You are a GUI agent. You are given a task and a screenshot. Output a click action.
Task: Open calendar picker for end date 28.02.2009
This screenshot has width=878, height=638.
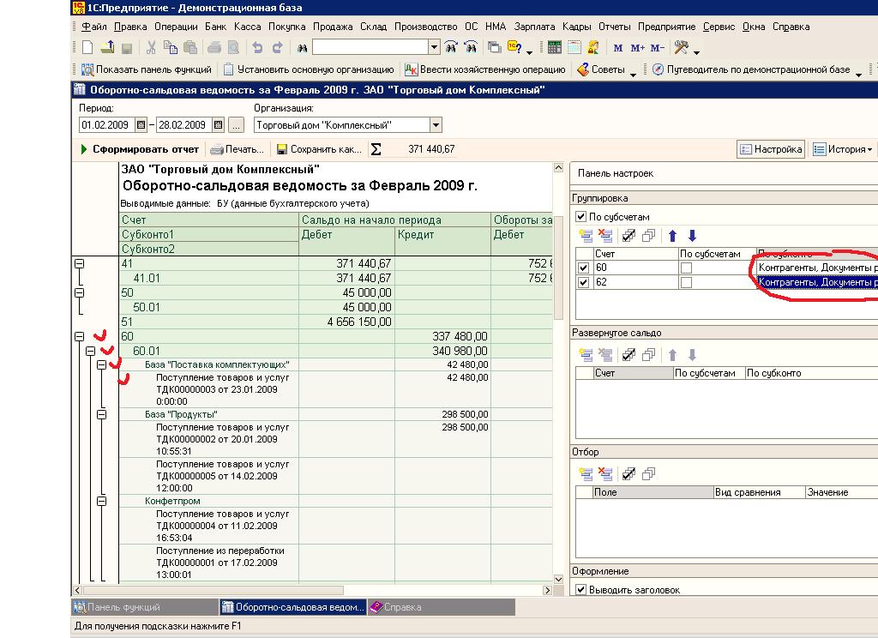point(219,125)
